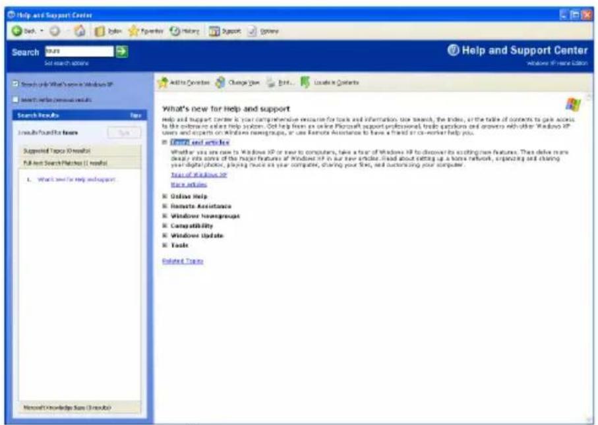Show the History clock icon
The image size is (598, 425).
[x=175, y=31]
